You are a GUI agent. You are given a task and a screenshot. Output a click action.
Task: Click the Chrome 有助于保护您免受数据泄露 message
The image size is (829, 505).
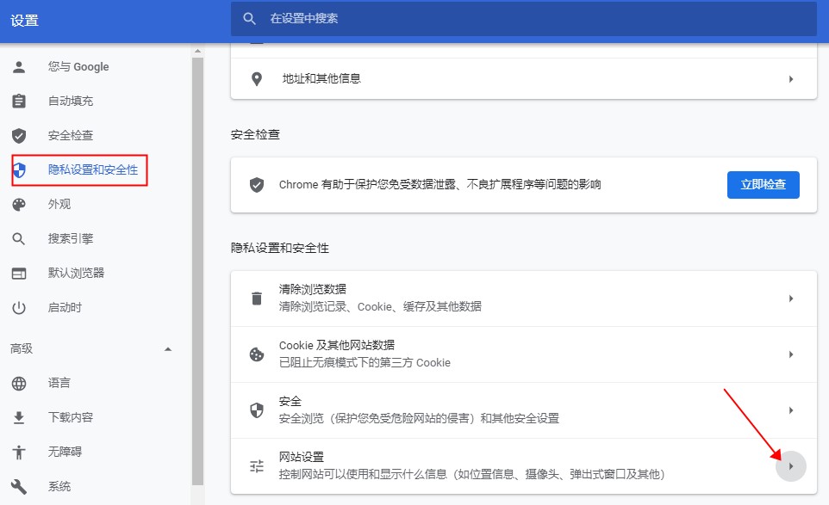coord(439,185)
